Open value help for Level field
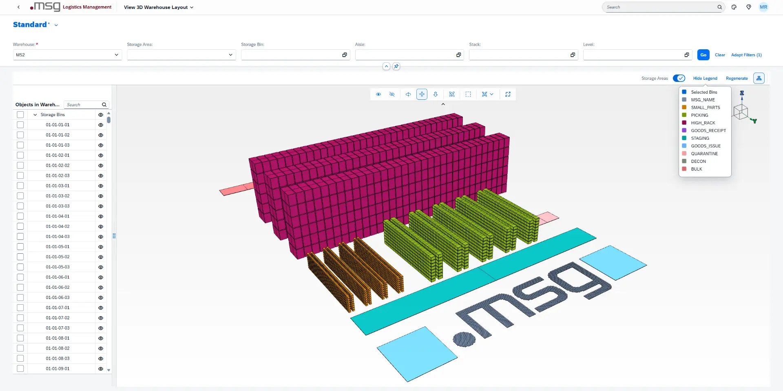783x391 pixels. [687, 55]
